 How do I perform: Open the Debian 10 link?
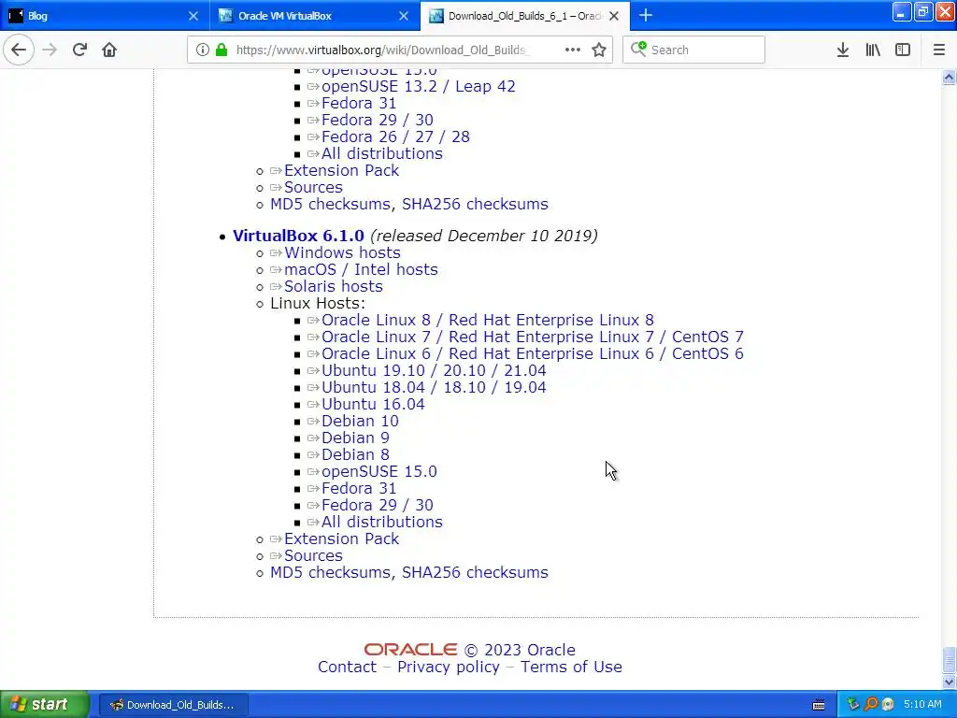tap(360, 422)
